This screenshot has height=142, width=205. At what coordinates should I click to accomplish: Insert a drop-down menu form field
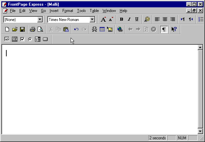coord(38,39)
